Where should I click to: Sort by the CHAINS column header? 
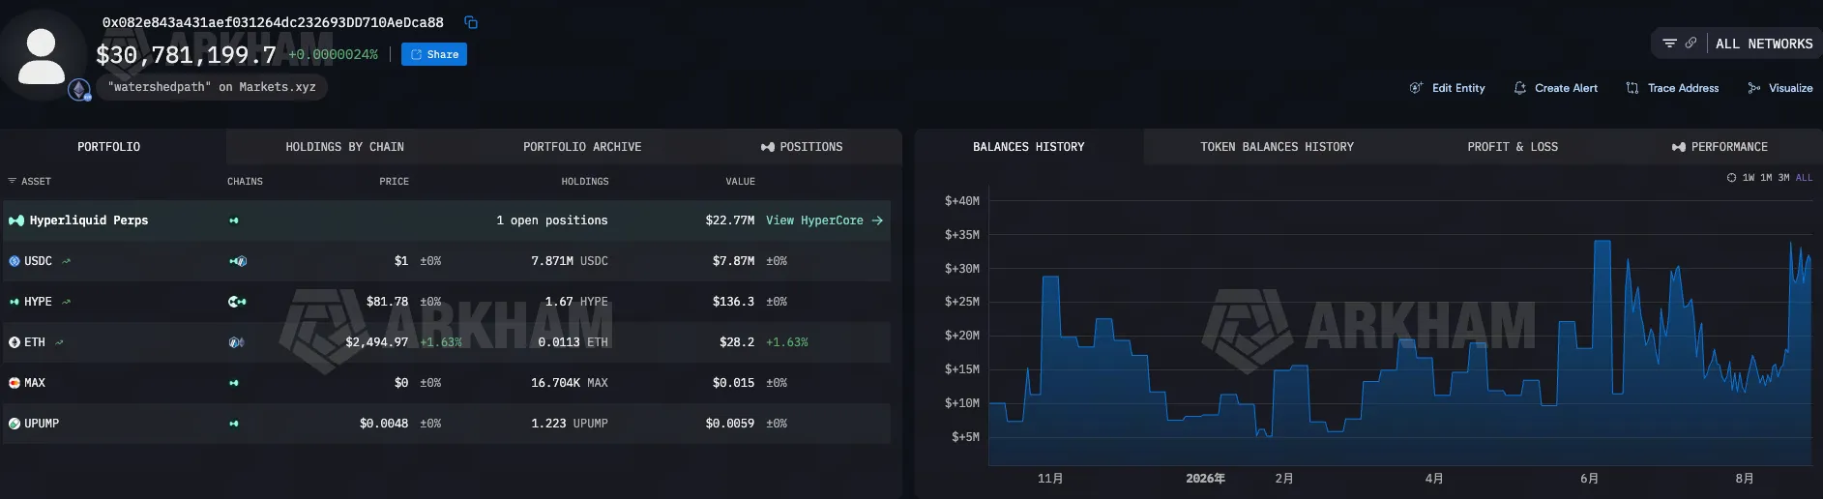245,181
